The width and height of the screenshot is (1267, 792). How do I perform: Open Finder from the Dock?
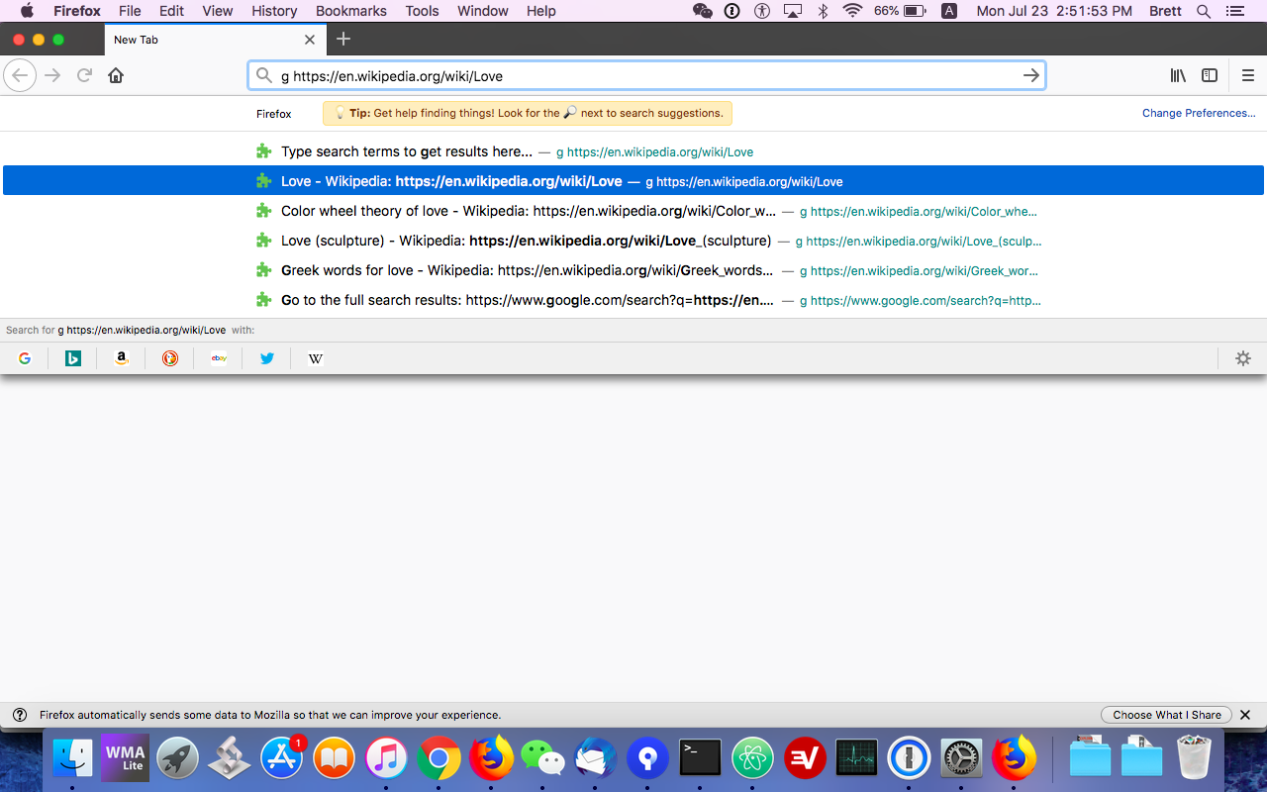click(72, 759)
